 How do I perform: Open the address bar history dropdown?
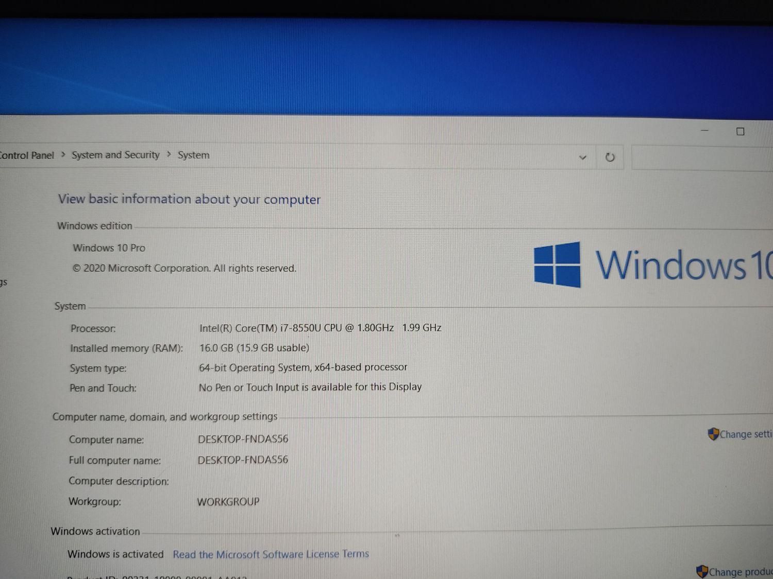583,157
